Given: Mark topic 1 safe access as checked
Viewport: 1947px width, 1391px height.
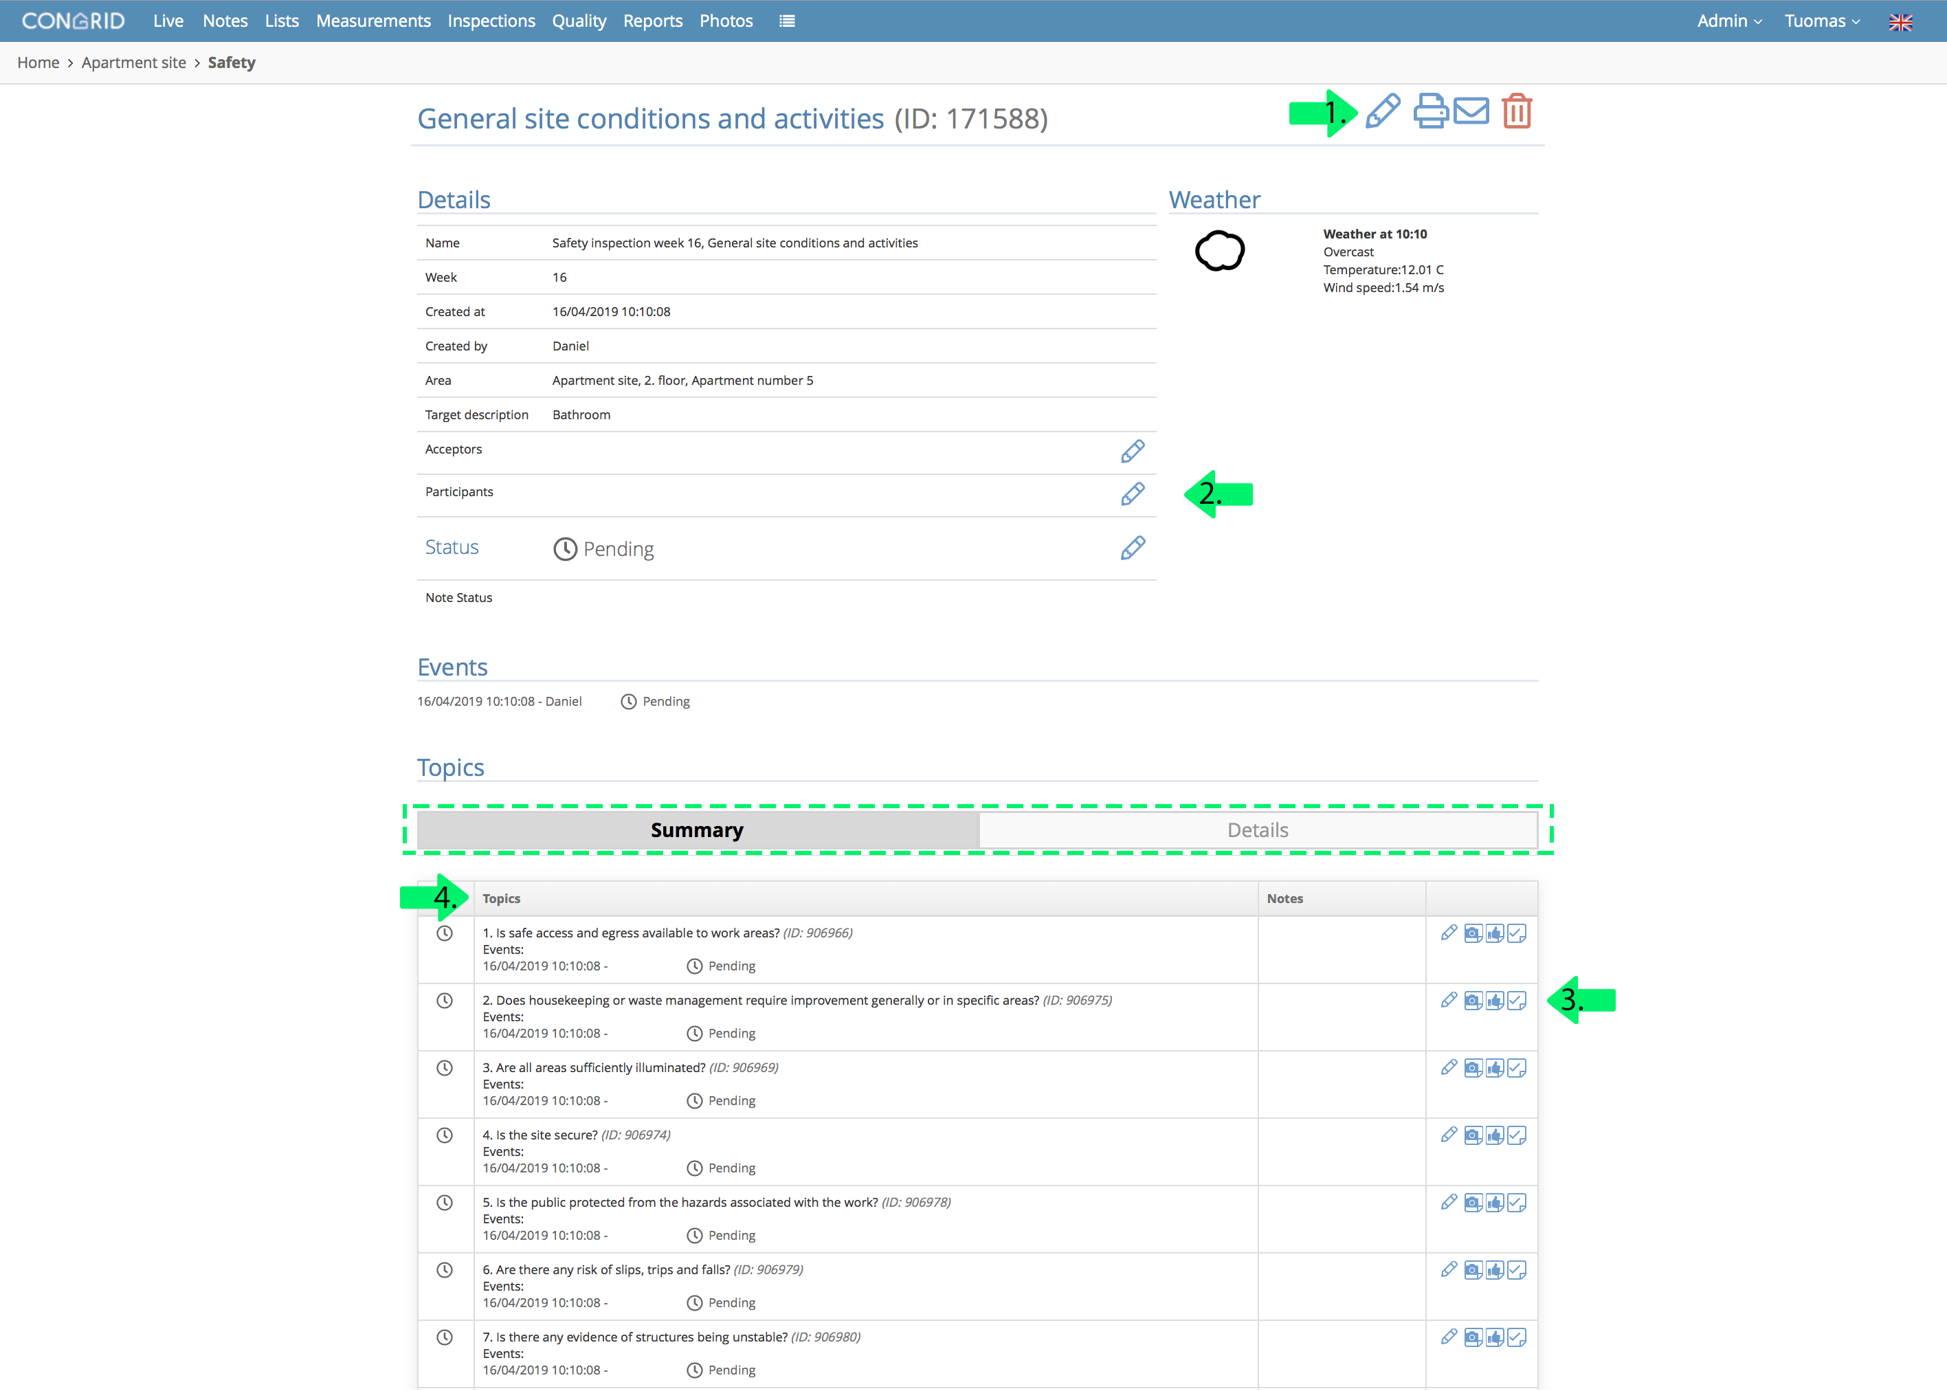Looking at the screenshot, I should [1517, 933].
